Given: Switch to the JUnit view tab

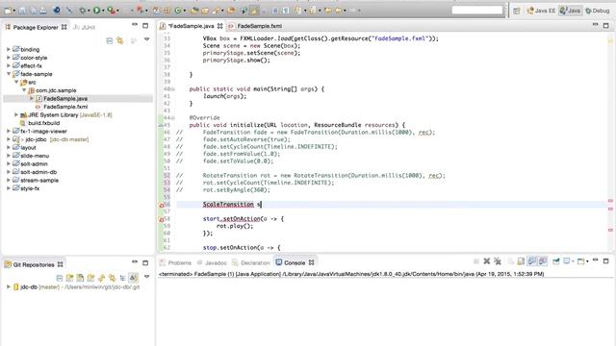Looking at the screenshot, I should pos(84,27).
